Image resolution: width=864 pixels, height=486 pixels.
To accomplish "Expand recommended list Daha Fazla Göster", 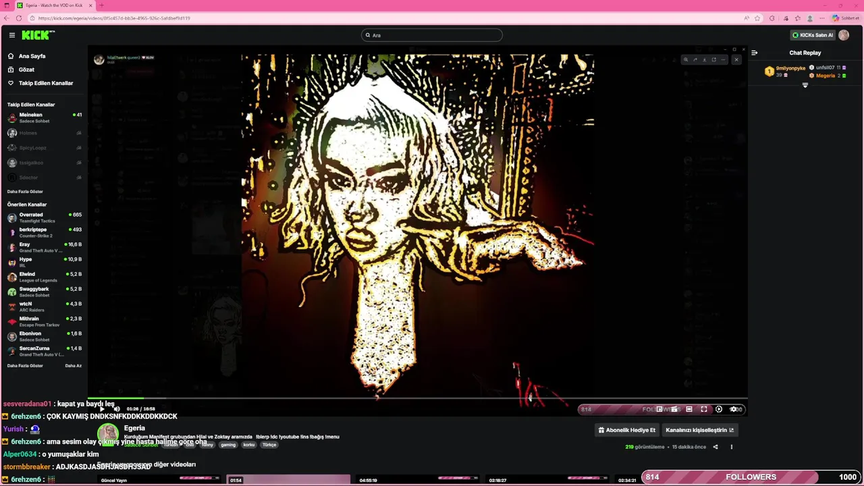I will tap(25, 366).
